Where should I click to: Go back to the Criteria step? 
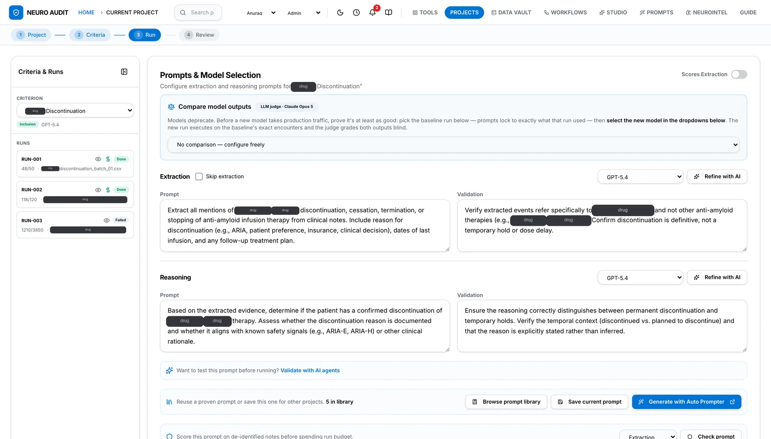[x=90, y=35]
